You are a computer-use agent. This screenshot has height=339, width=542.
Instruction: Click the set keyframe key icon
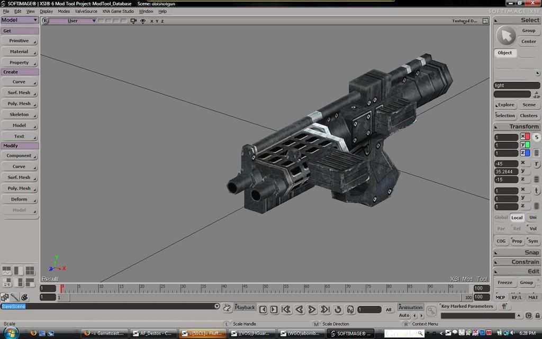tap(431, 311)
